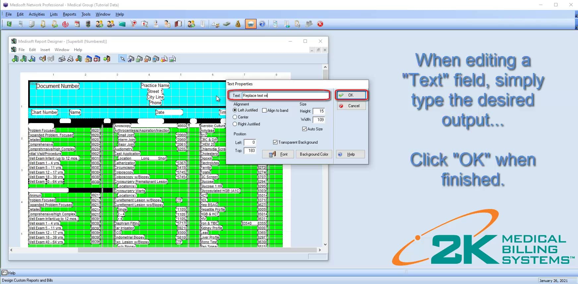Click the stack of cash icon in main toolbar
This screenshot has height=284, width=578.
pos(227,24)
